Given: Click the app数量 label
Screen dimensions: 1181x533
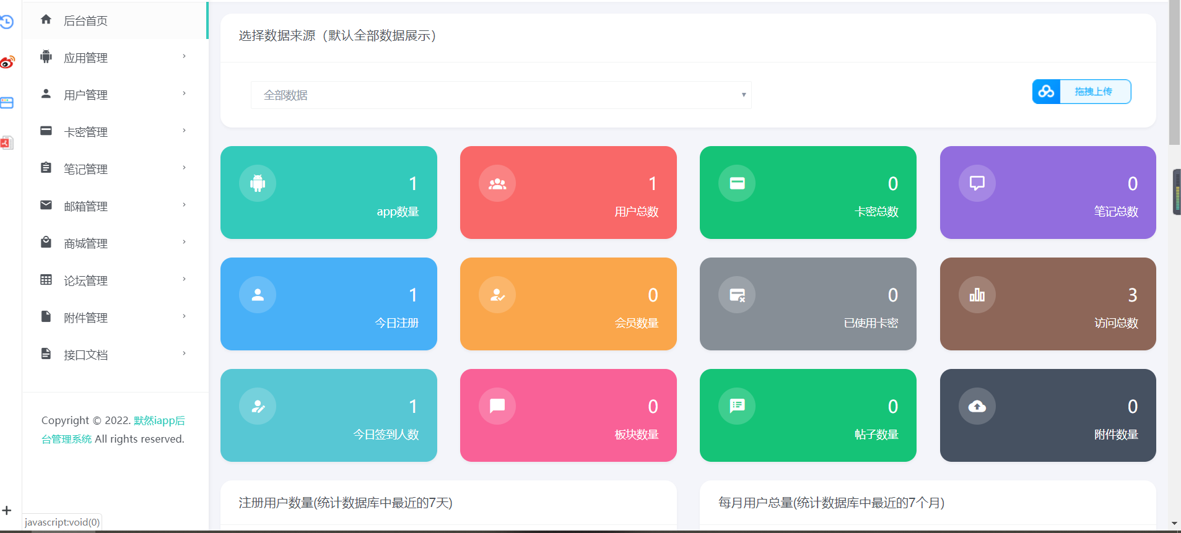Looking at the screenshot, I should click(398, 212).
